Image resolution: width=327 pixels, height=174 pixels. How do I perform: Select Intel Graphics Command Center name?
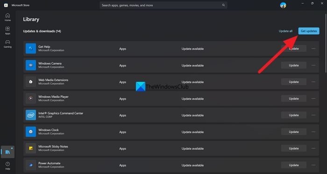pos(61,113)
